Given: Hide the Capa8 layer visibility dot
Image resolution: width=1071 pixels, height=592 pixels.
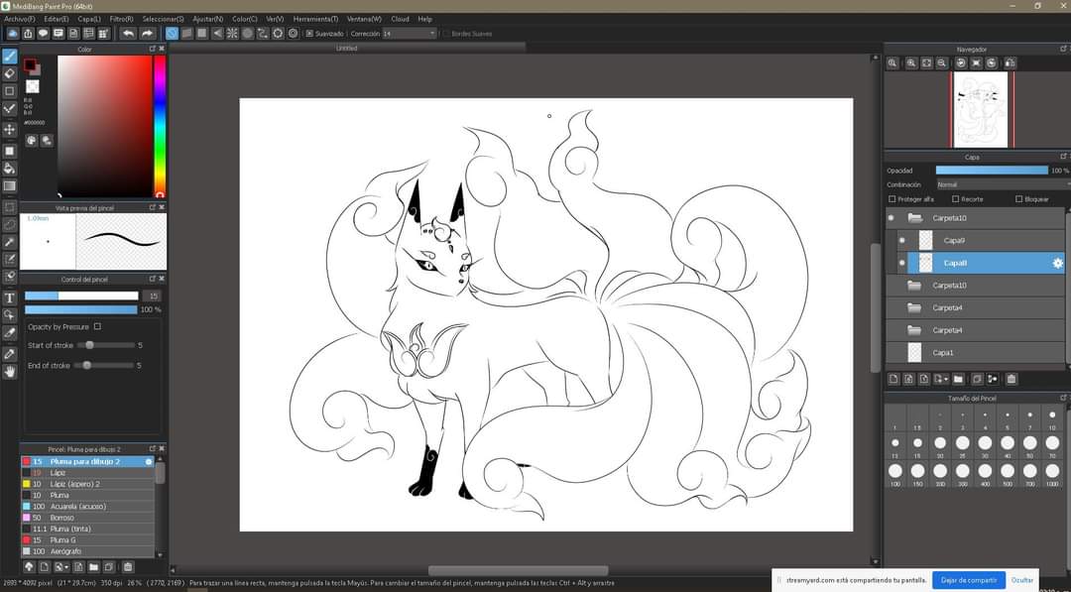Looking at the screenshot, I should tap(901, 263).
